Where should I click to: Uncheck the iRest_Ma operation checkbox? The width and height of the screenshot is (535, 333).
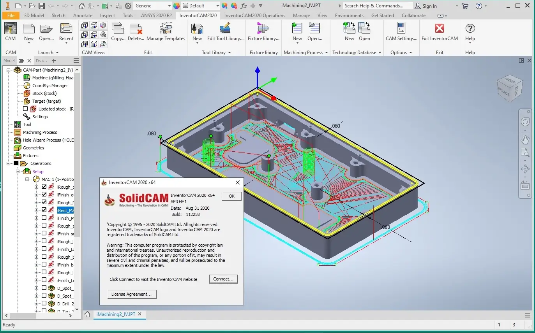point(44,210)
